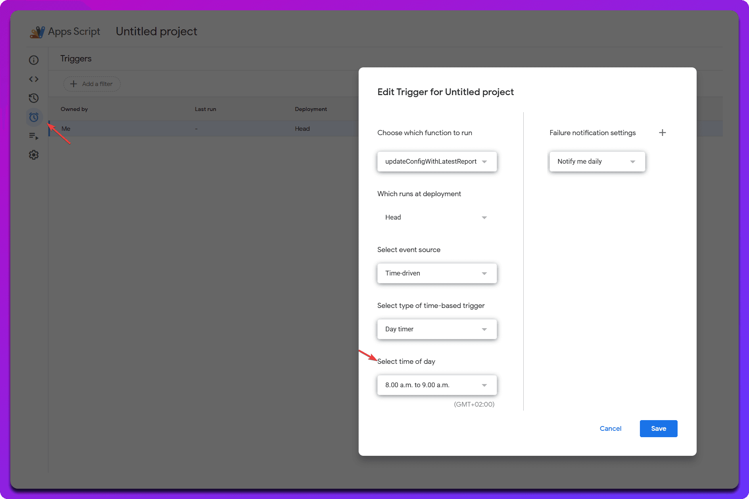Open the Executions list icon in sidebar
This screenshot has height=499, width=749.
34,136
